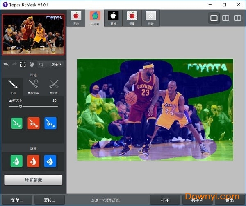
Task: Switch to single-pane view layout
Action: click(214, 18)
